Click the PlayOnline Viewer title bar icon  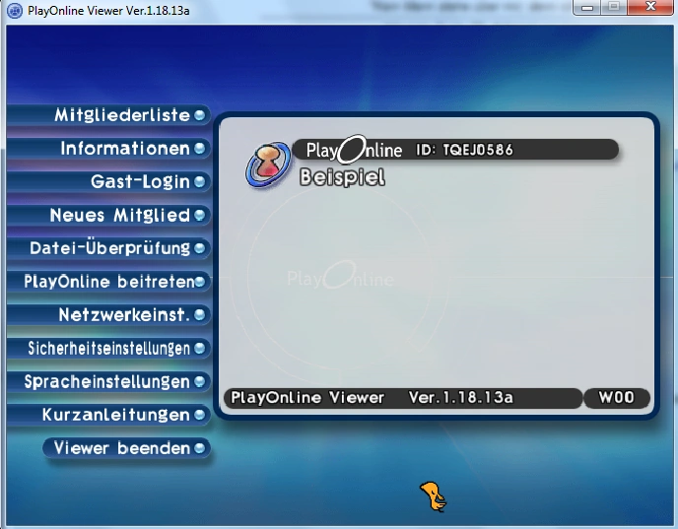(15, 10)
